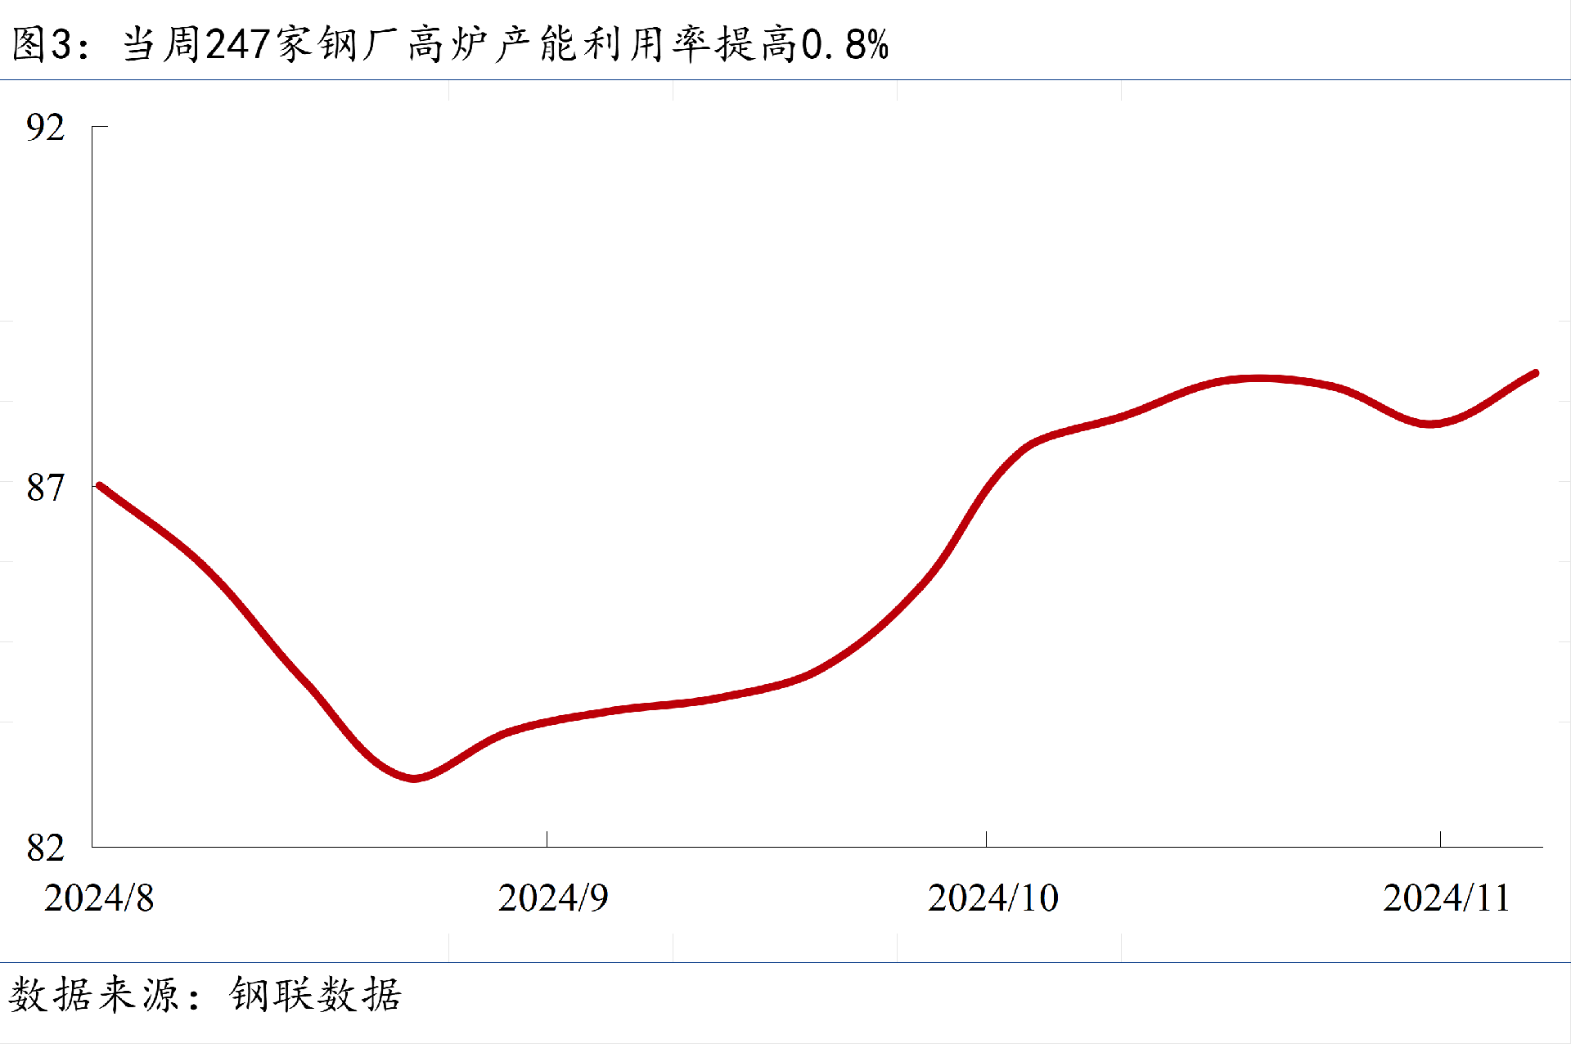Click the tick mark above 2024/10
This screenshot has height=1044, width=1571.
986,839
